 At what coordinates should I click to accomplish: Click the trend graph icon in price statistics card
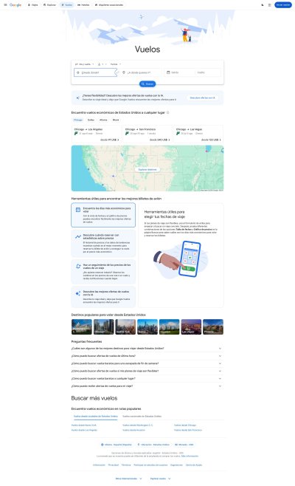coord(78,237)
